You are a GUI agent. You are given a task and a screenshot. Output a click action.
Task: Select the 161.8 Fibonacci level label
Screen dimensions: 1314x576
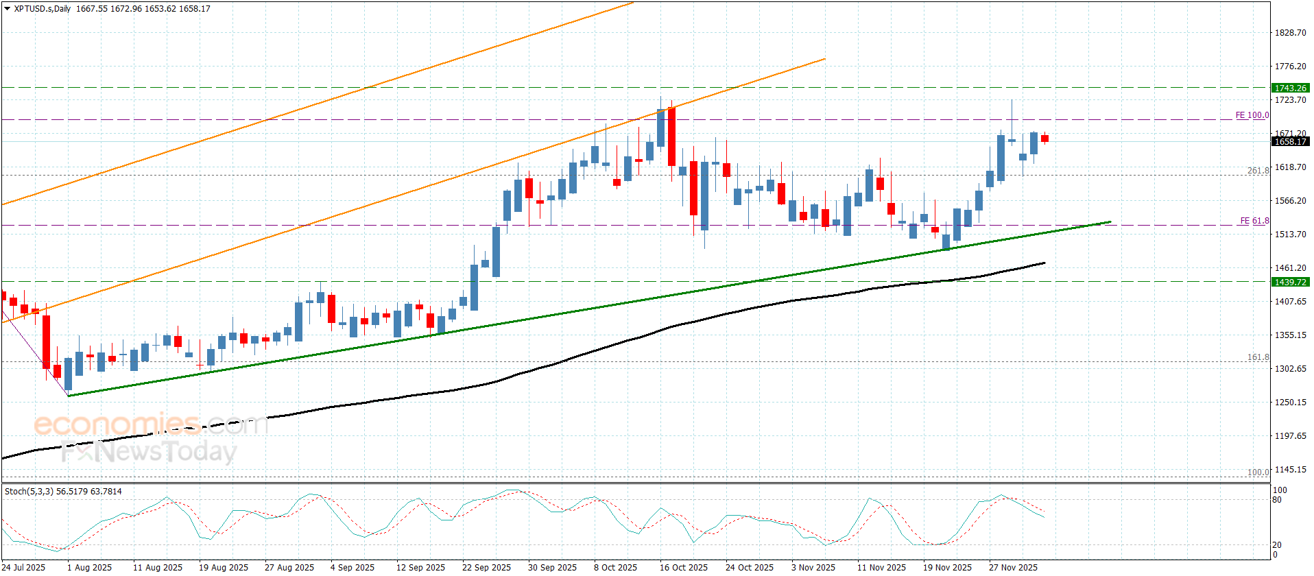[x=1257, y=357]
